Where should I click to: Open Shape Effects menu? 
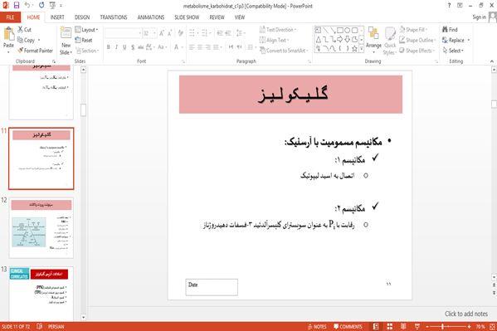(x=417, y=51)
